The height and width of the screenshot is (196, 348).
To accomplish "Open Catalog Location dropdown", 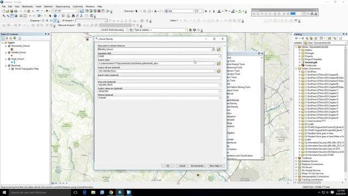I will pos(346,42).
